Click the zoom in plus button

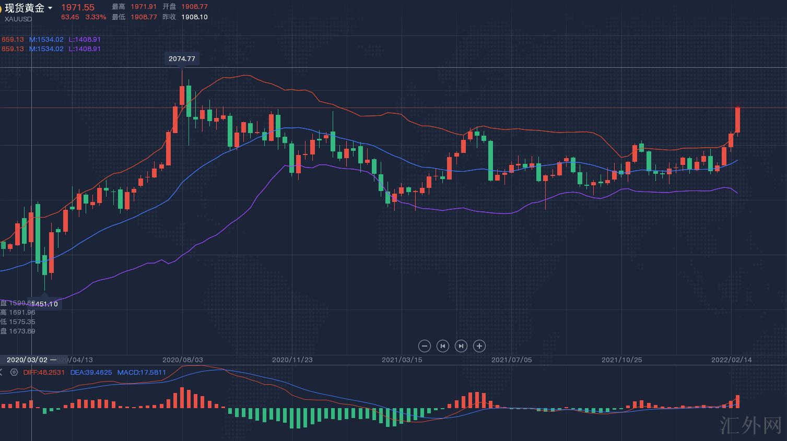[x=479, y=346]
